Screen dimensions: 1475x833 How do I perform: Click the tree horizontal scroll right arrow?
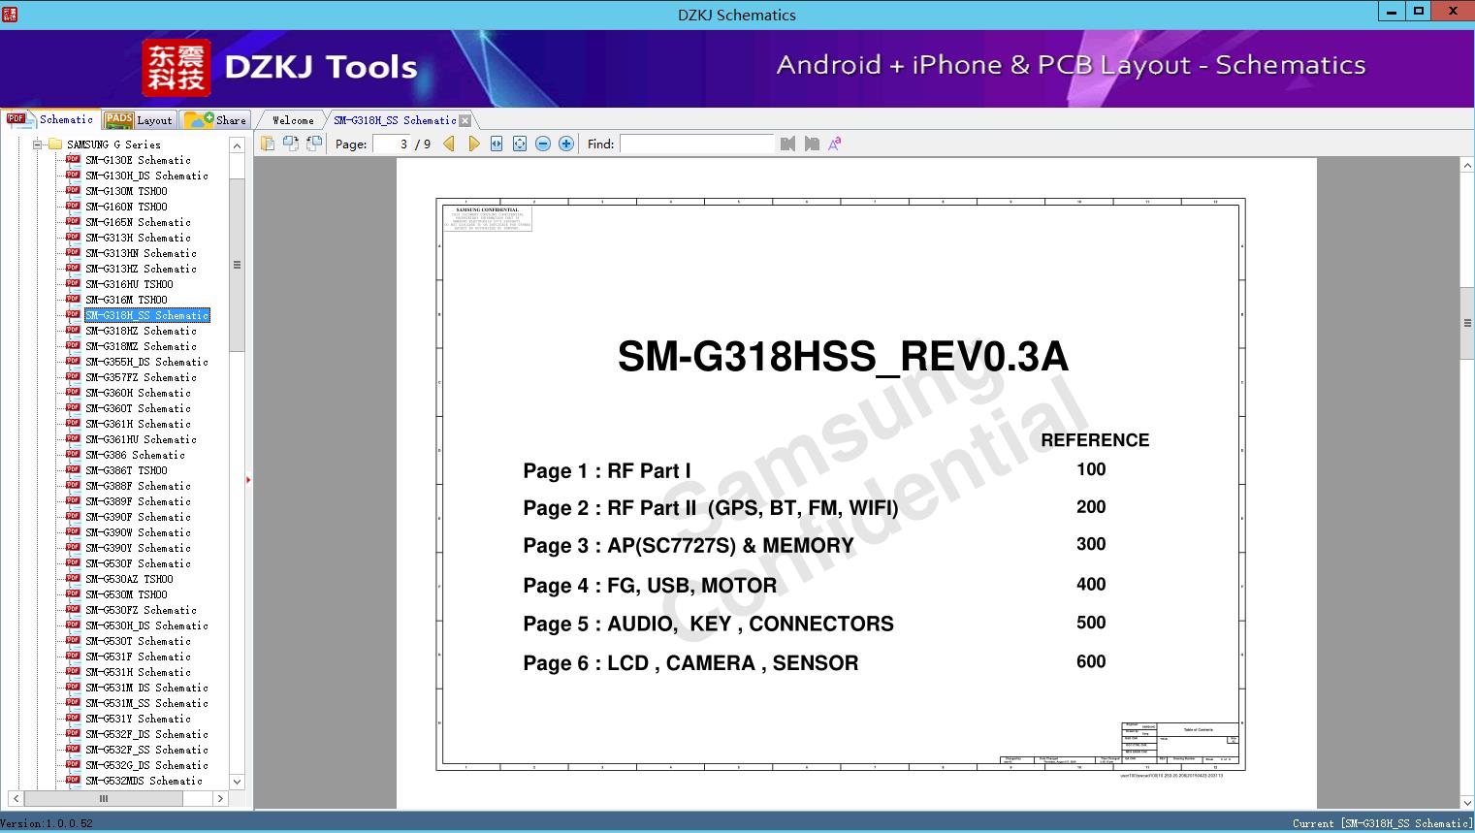pos(220,798)
